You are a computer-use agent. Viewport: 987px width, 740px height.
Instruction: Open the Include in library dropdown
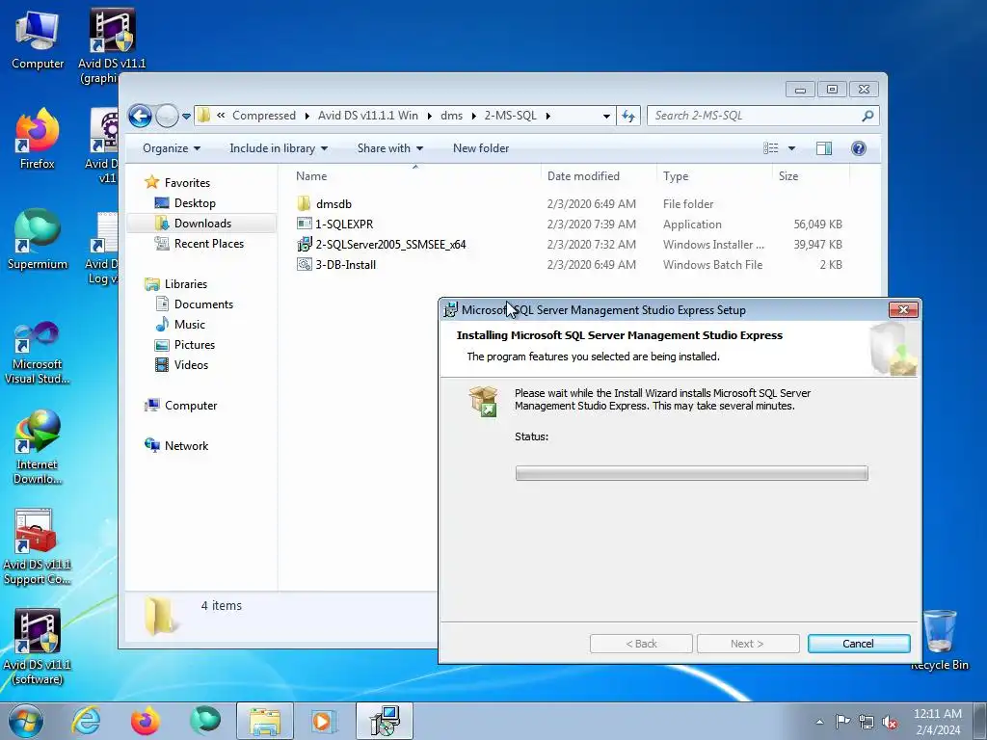pos(279,148)
